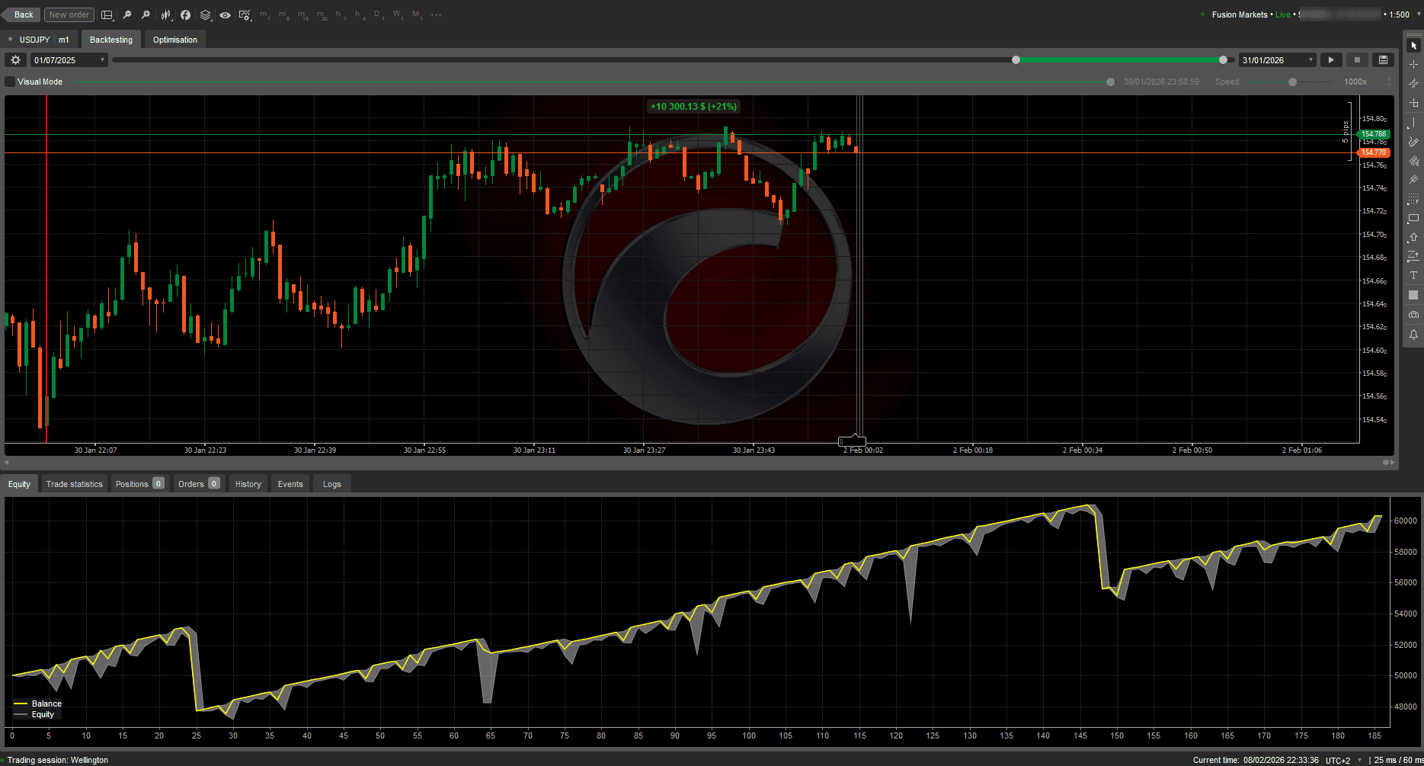The width and height of the screenshot is (1424, 766).
Task: Open the chart type selector icon
Action: click(107, 14)
